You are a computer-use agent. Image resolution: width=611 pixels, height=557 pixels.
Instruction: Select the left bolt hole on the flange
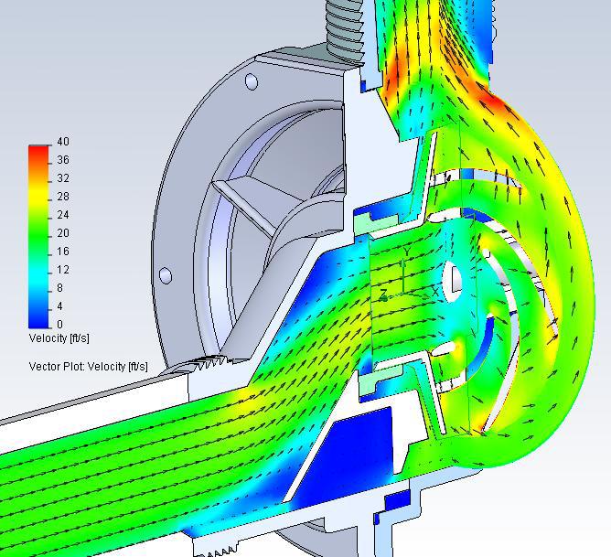(165, 274)
